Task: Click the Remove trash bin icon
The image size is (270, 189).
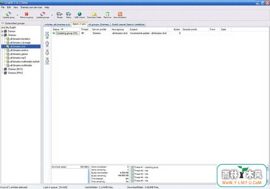Action: (x=107, y=14)
